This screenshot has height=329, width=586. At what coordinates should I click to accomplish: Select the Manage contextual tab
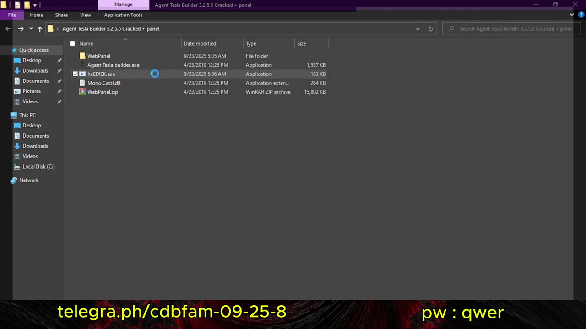coord(123,5)
